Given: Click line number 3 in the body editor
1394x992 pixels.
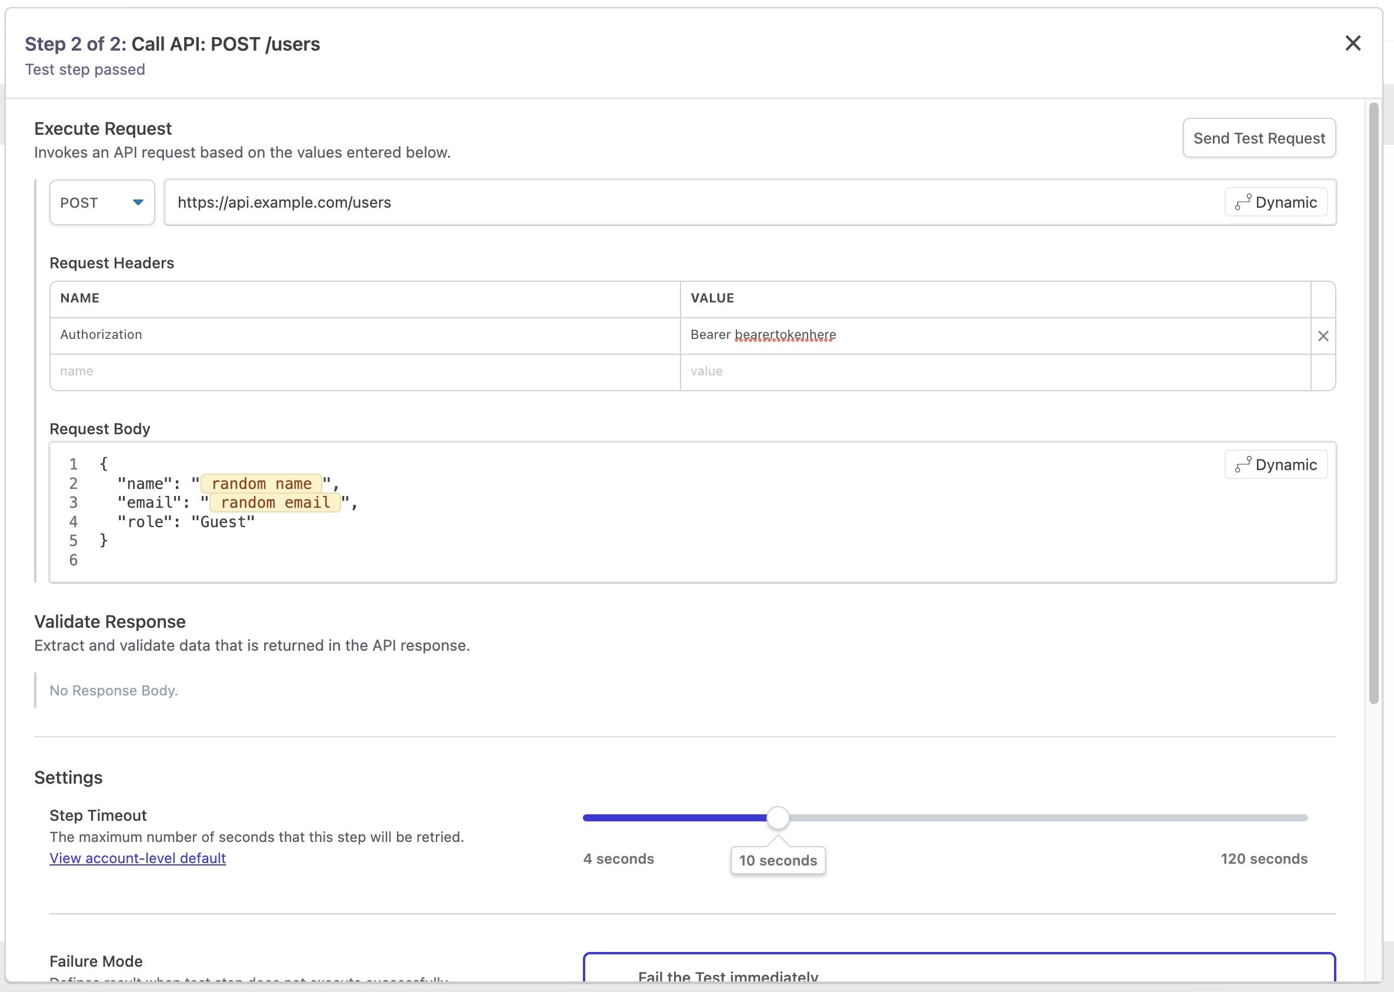Looking at the screenshot, I should [74, 502].
